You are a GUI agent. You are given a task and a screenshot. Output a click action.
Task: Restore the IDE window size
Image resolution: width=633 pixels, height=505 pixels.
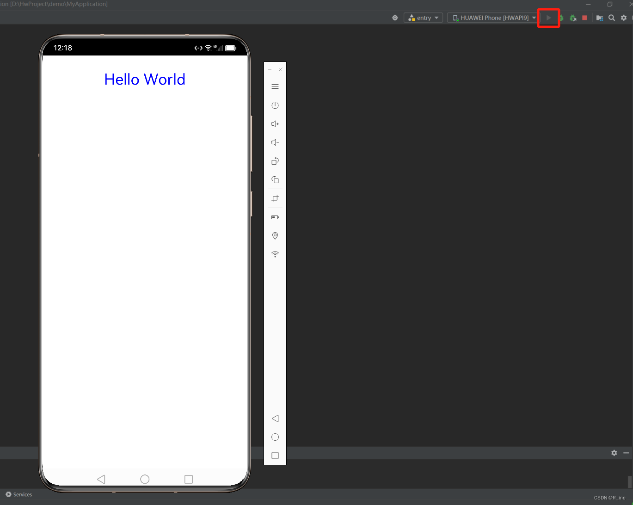(x=610, y=4)
